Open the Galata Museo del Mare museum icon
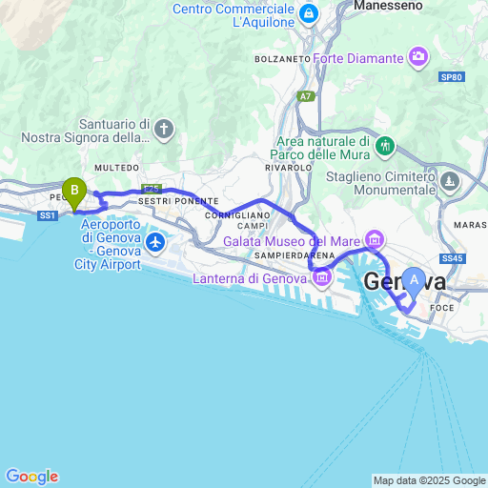 click(375, 240)
